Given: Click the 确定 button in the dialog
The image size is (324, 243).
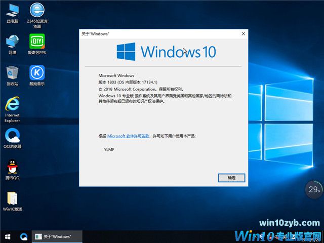Looking at the screenshot, I should tap(232, 178).
